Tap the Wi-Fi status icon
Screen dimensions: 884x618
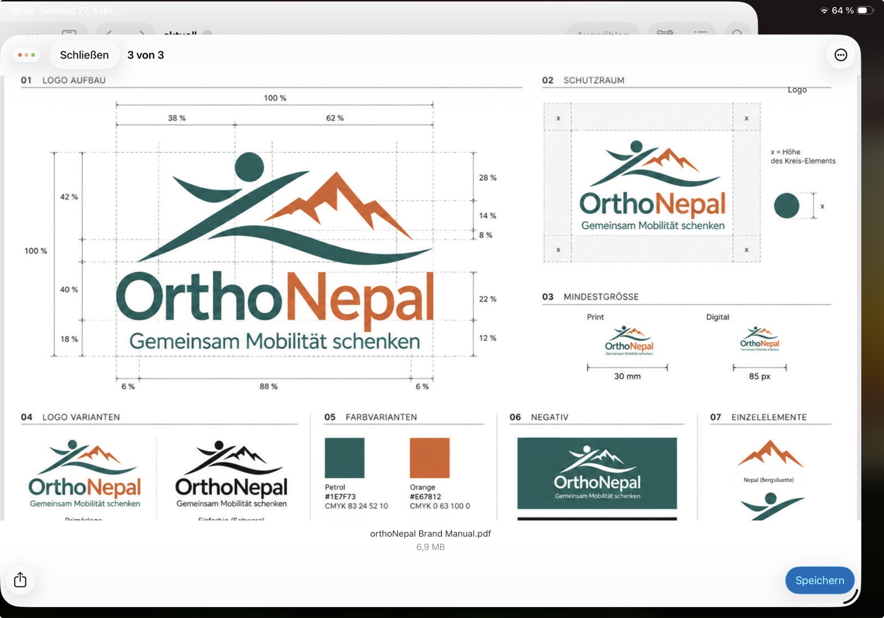824,10
